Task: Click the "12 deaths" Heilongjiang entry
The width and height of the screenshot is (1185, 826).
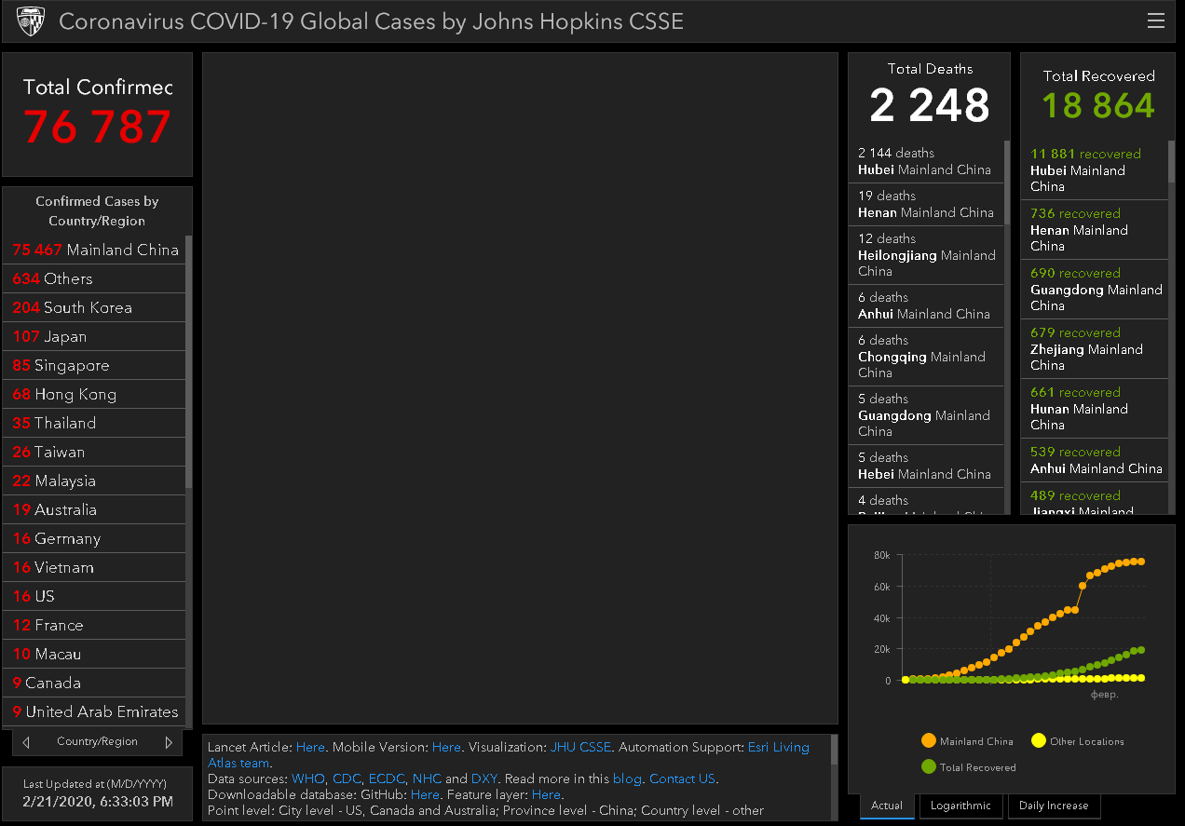Action: click(926, 255)
